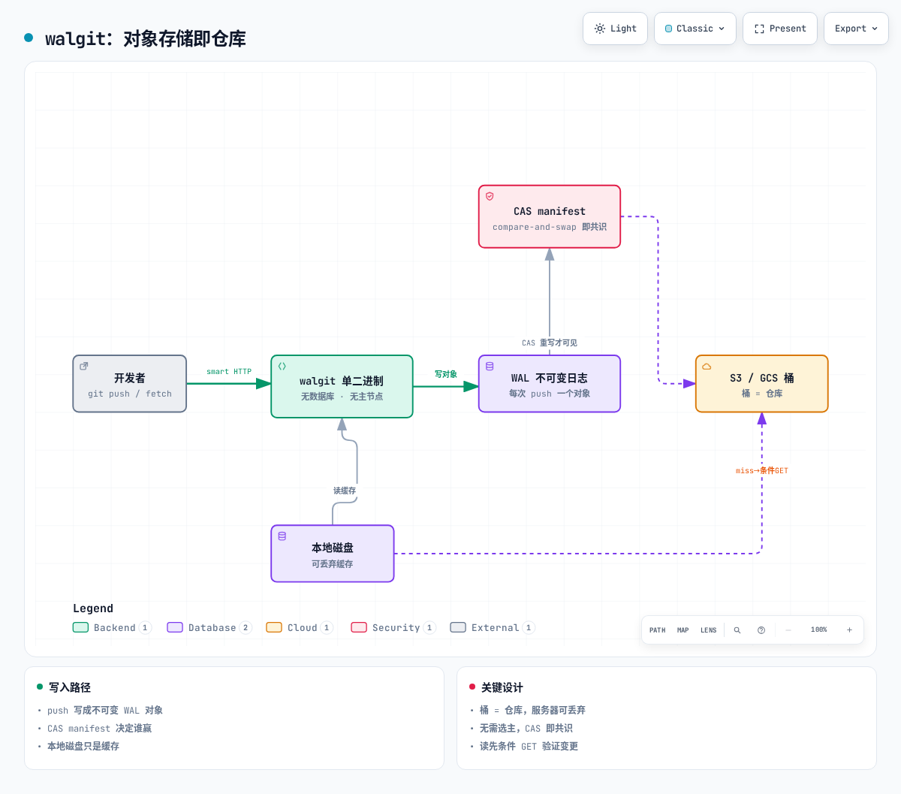Toggle LENS mode in the canvas toolbar

(709, 630)
